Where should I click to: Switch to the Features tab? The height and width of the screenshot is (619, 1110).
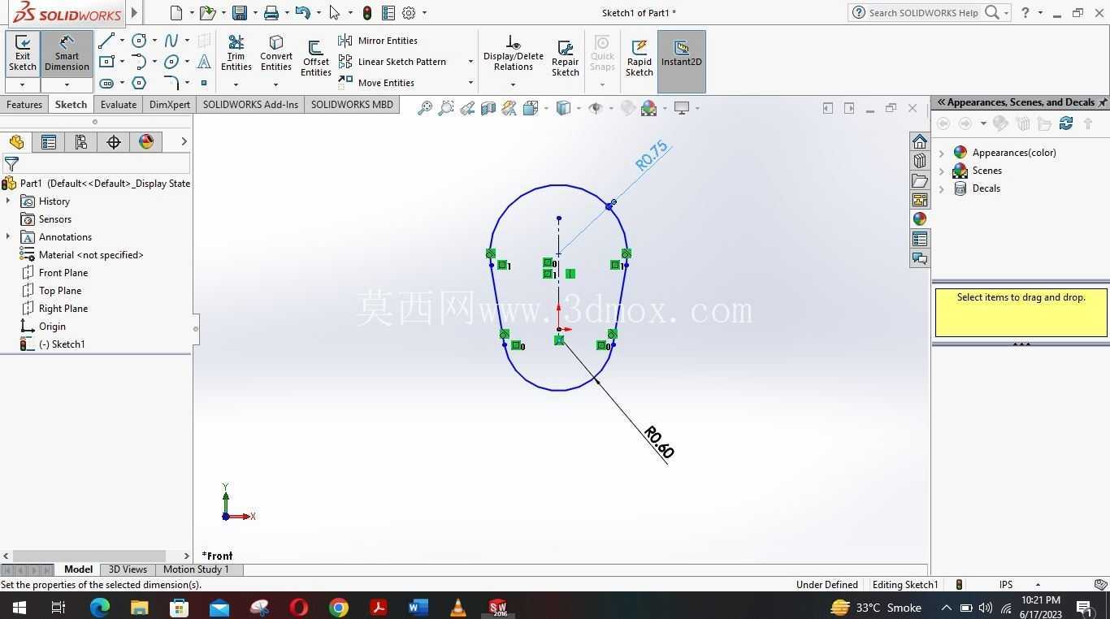(24, 105)
